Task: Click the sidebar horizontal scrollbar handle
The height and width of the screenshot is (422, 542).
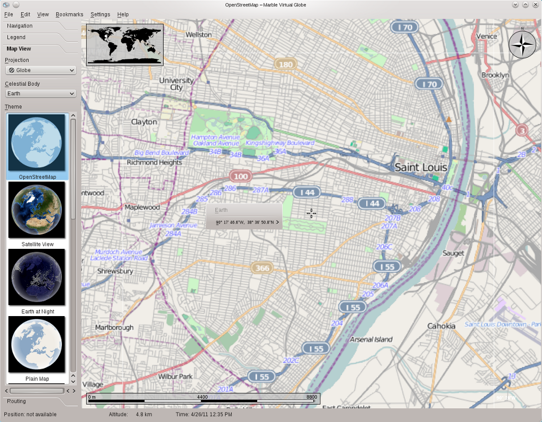Action: tap(37, 391)
